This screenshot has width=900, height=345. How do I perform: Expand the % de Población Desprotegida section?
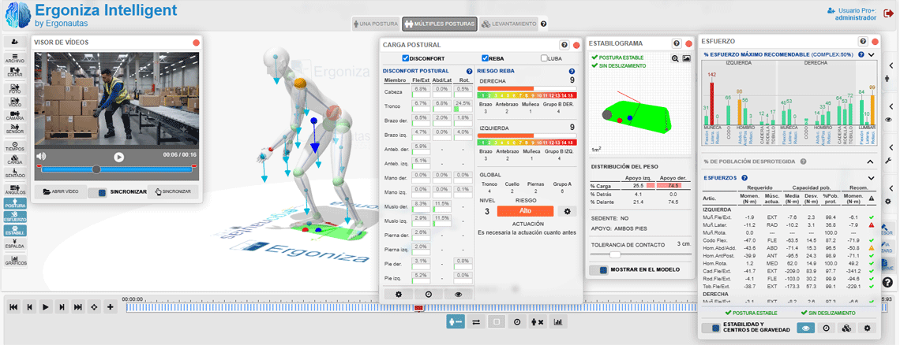pyautogui.click(x=871, y=161)
